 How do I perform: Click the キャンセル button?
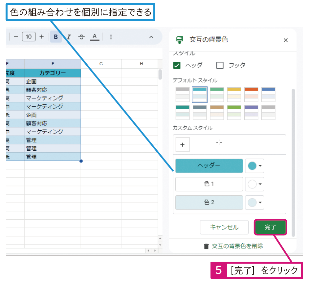pyautogui.click(x=224, y=227)
